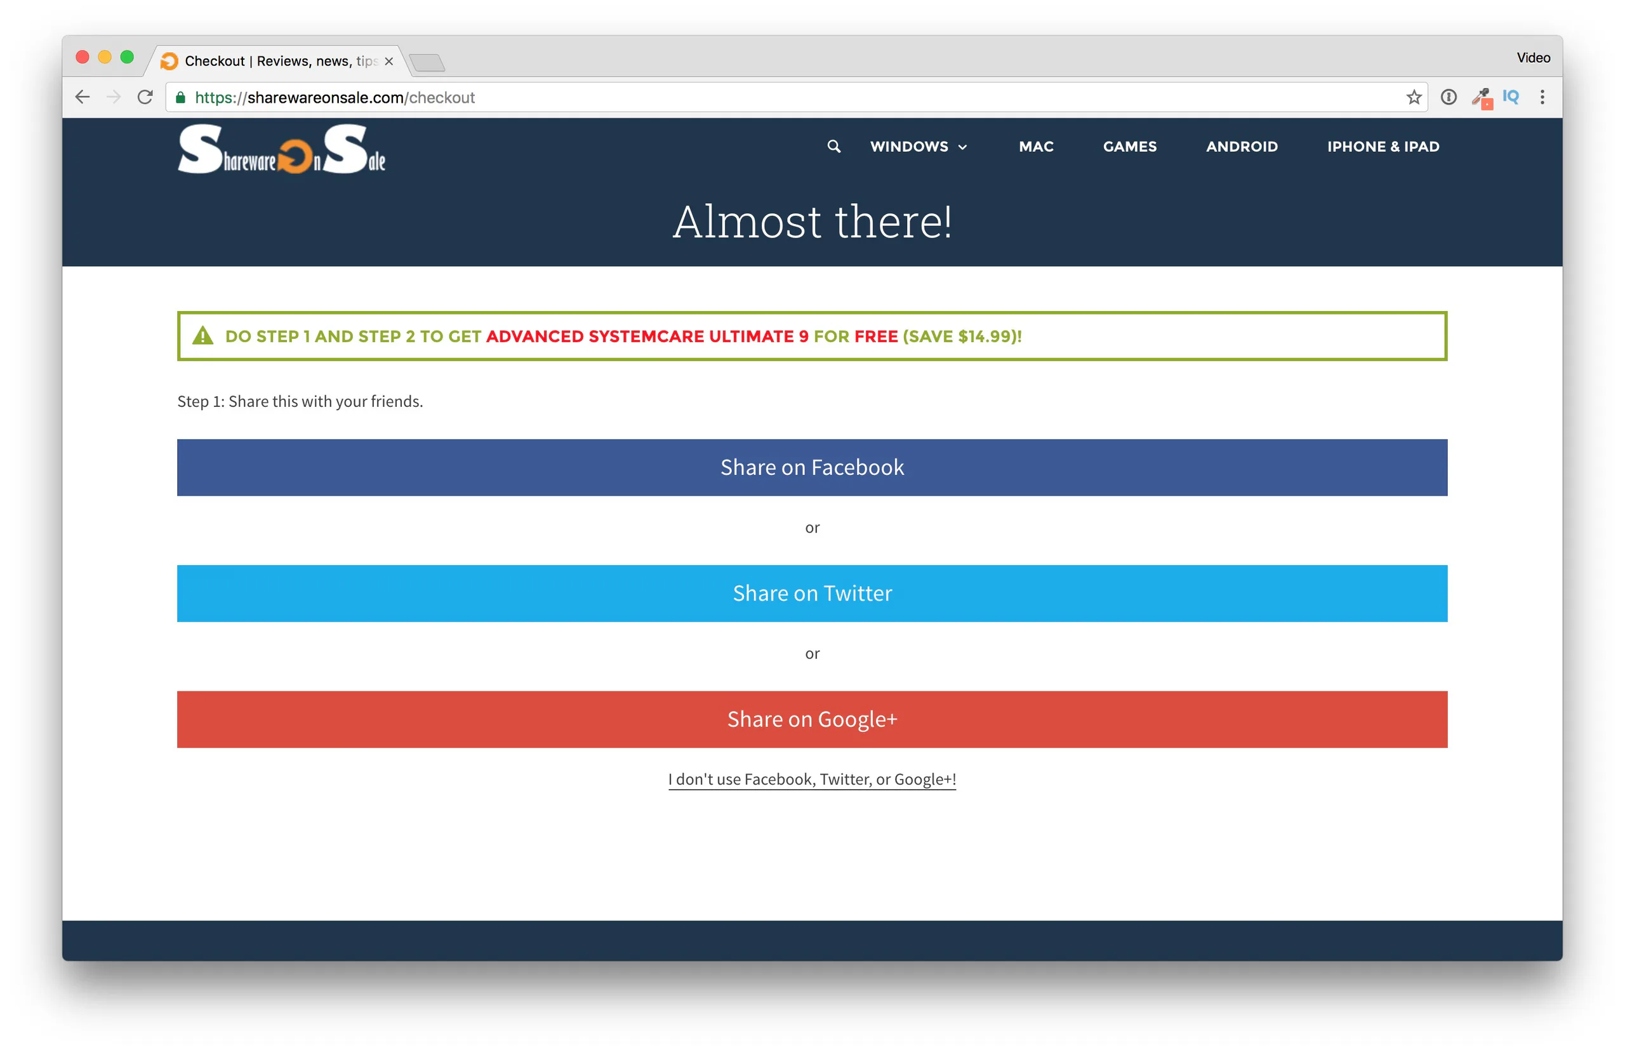
Task: Click the browser forward arrow
Action: click(x=114, y=98)
